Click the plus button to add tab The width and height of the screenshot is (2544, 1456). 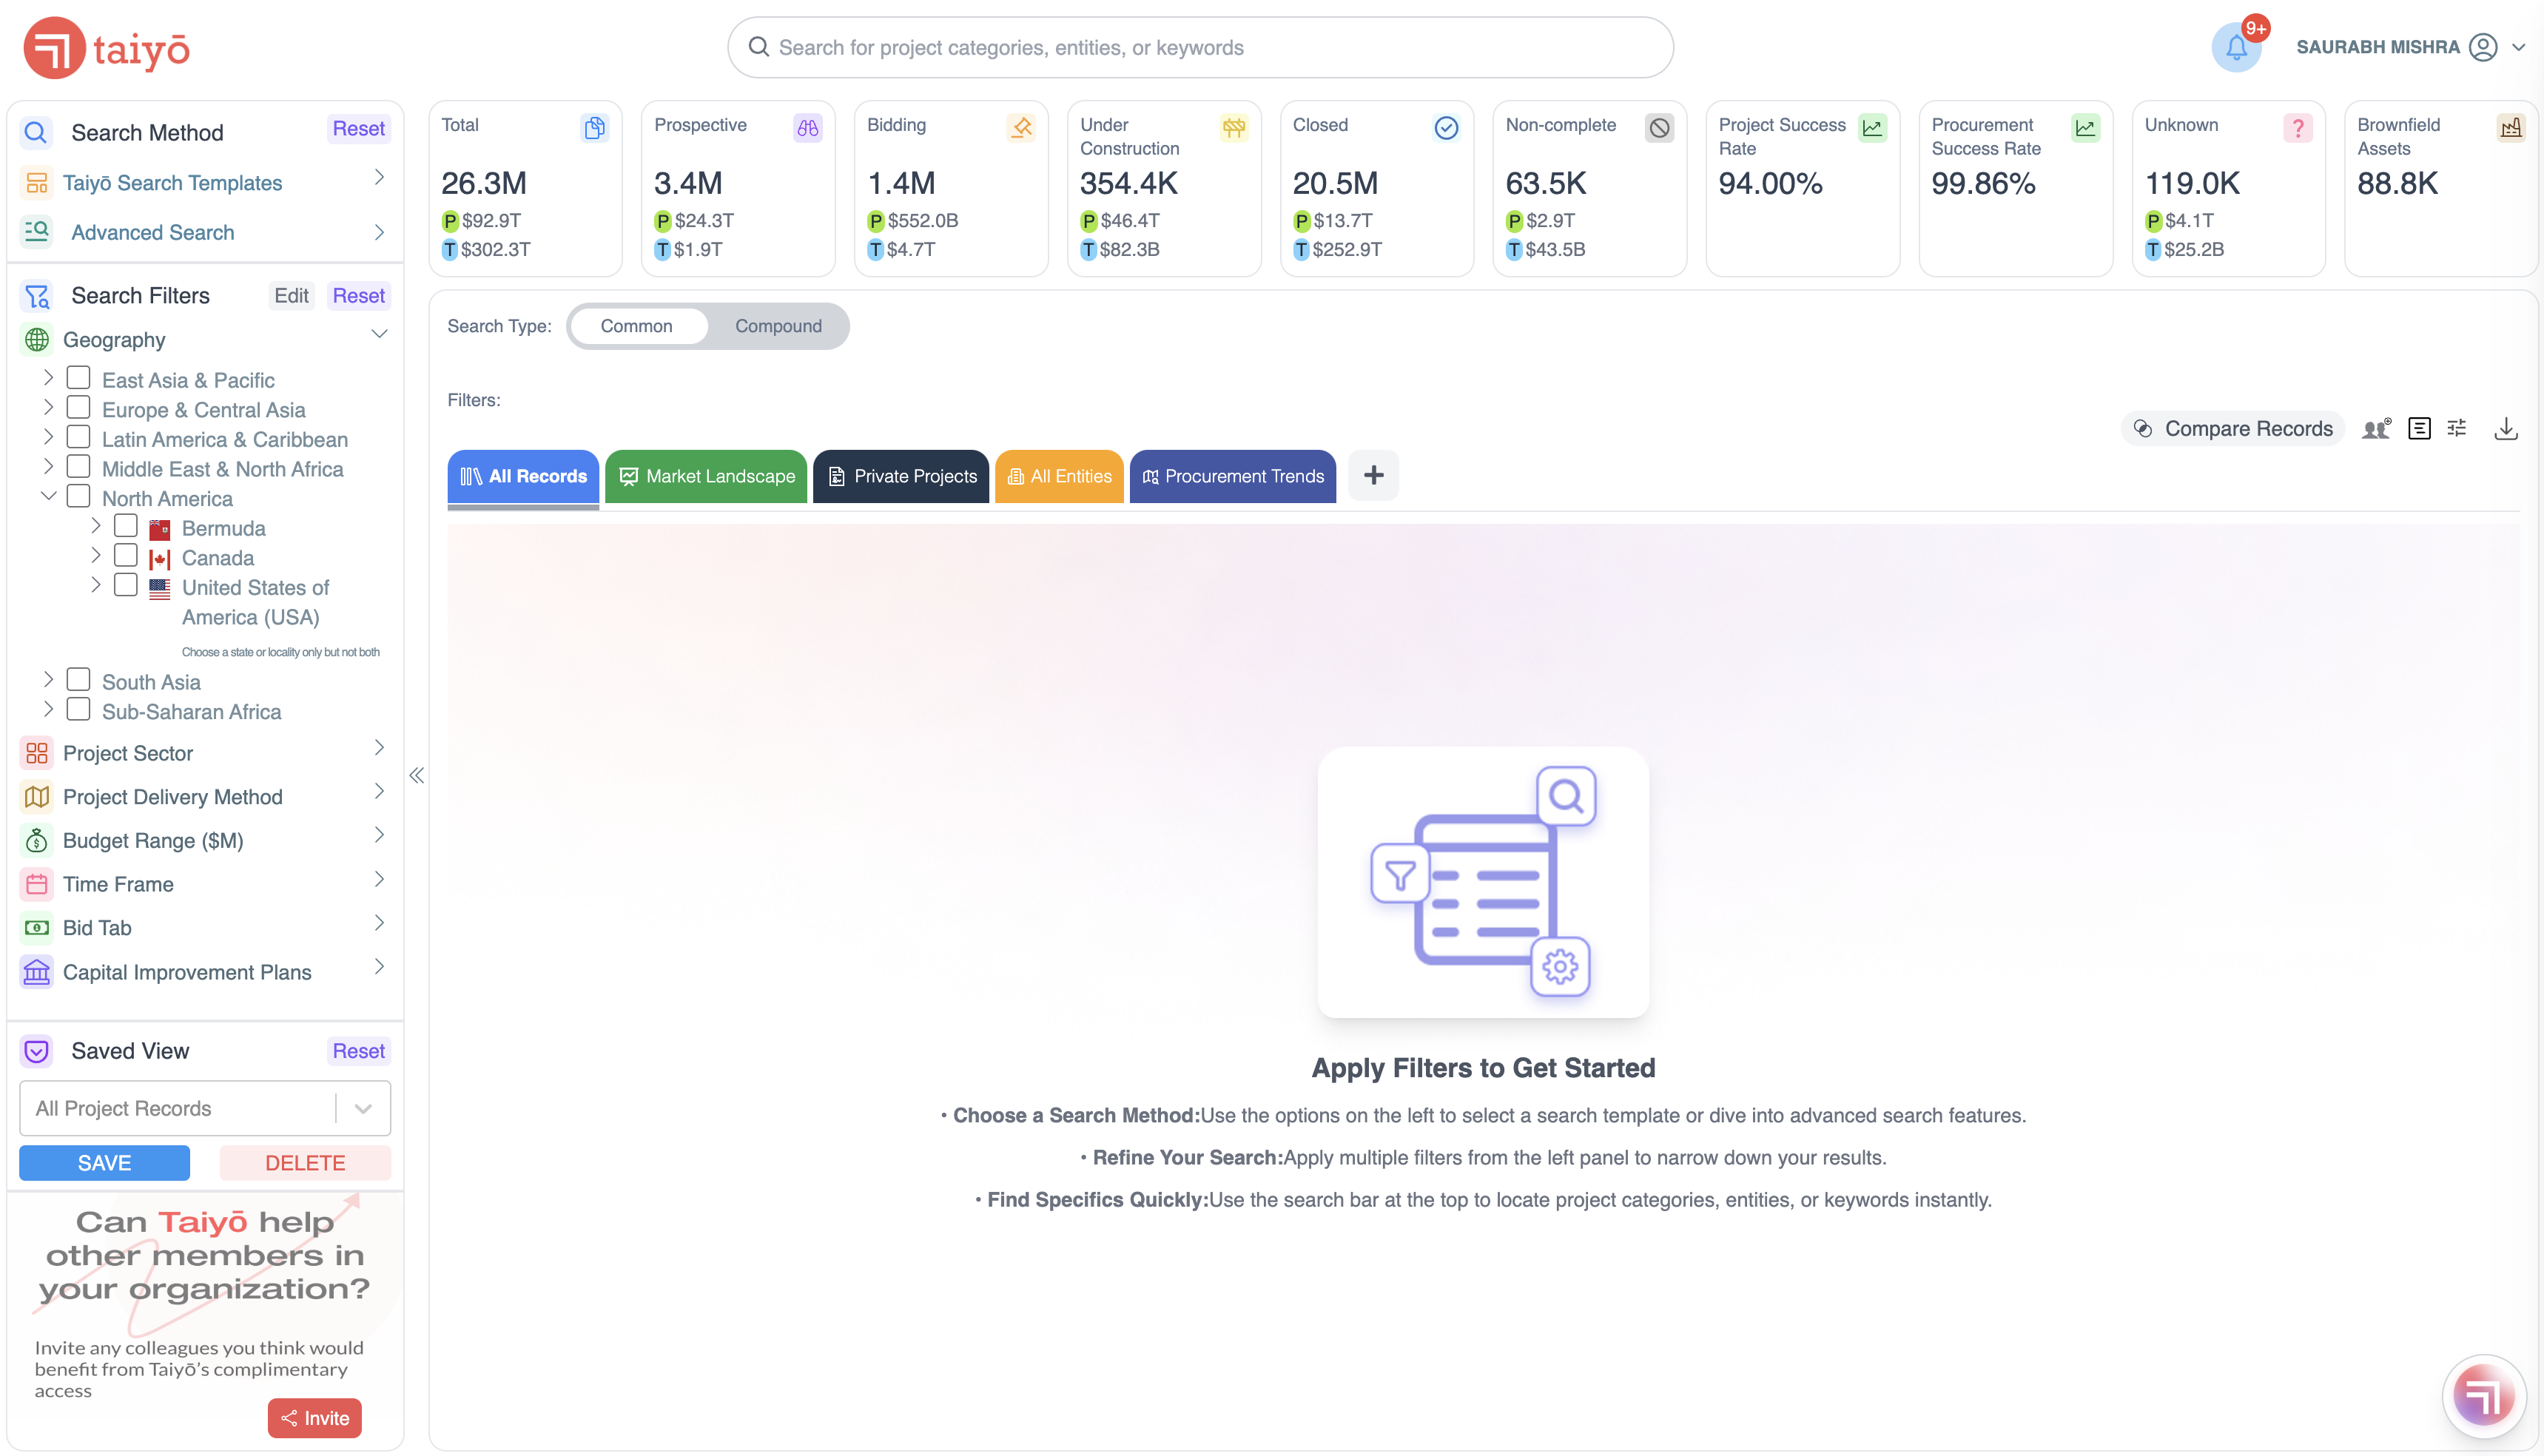pyautogui.click(x=1373, y=475)
